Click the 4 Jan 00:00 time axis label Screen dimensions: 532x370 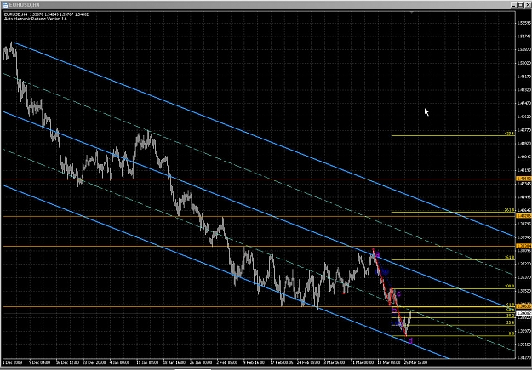121,362
